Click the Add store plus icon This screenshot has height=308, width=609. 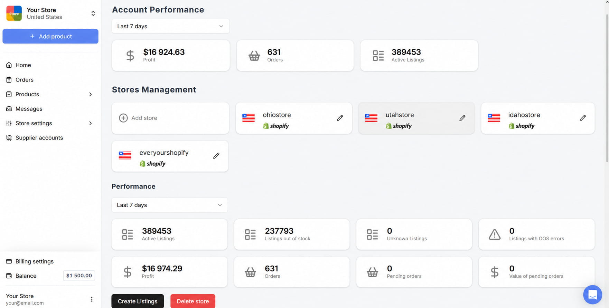123,118
